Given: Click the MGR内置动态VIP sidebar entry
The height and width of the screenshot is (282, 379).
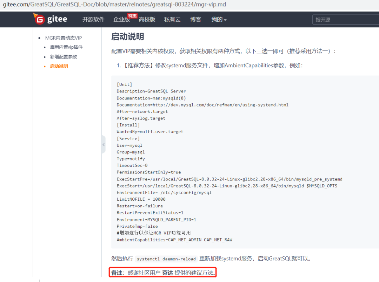Looking at the screenshot, I should (x=64, y=37).
